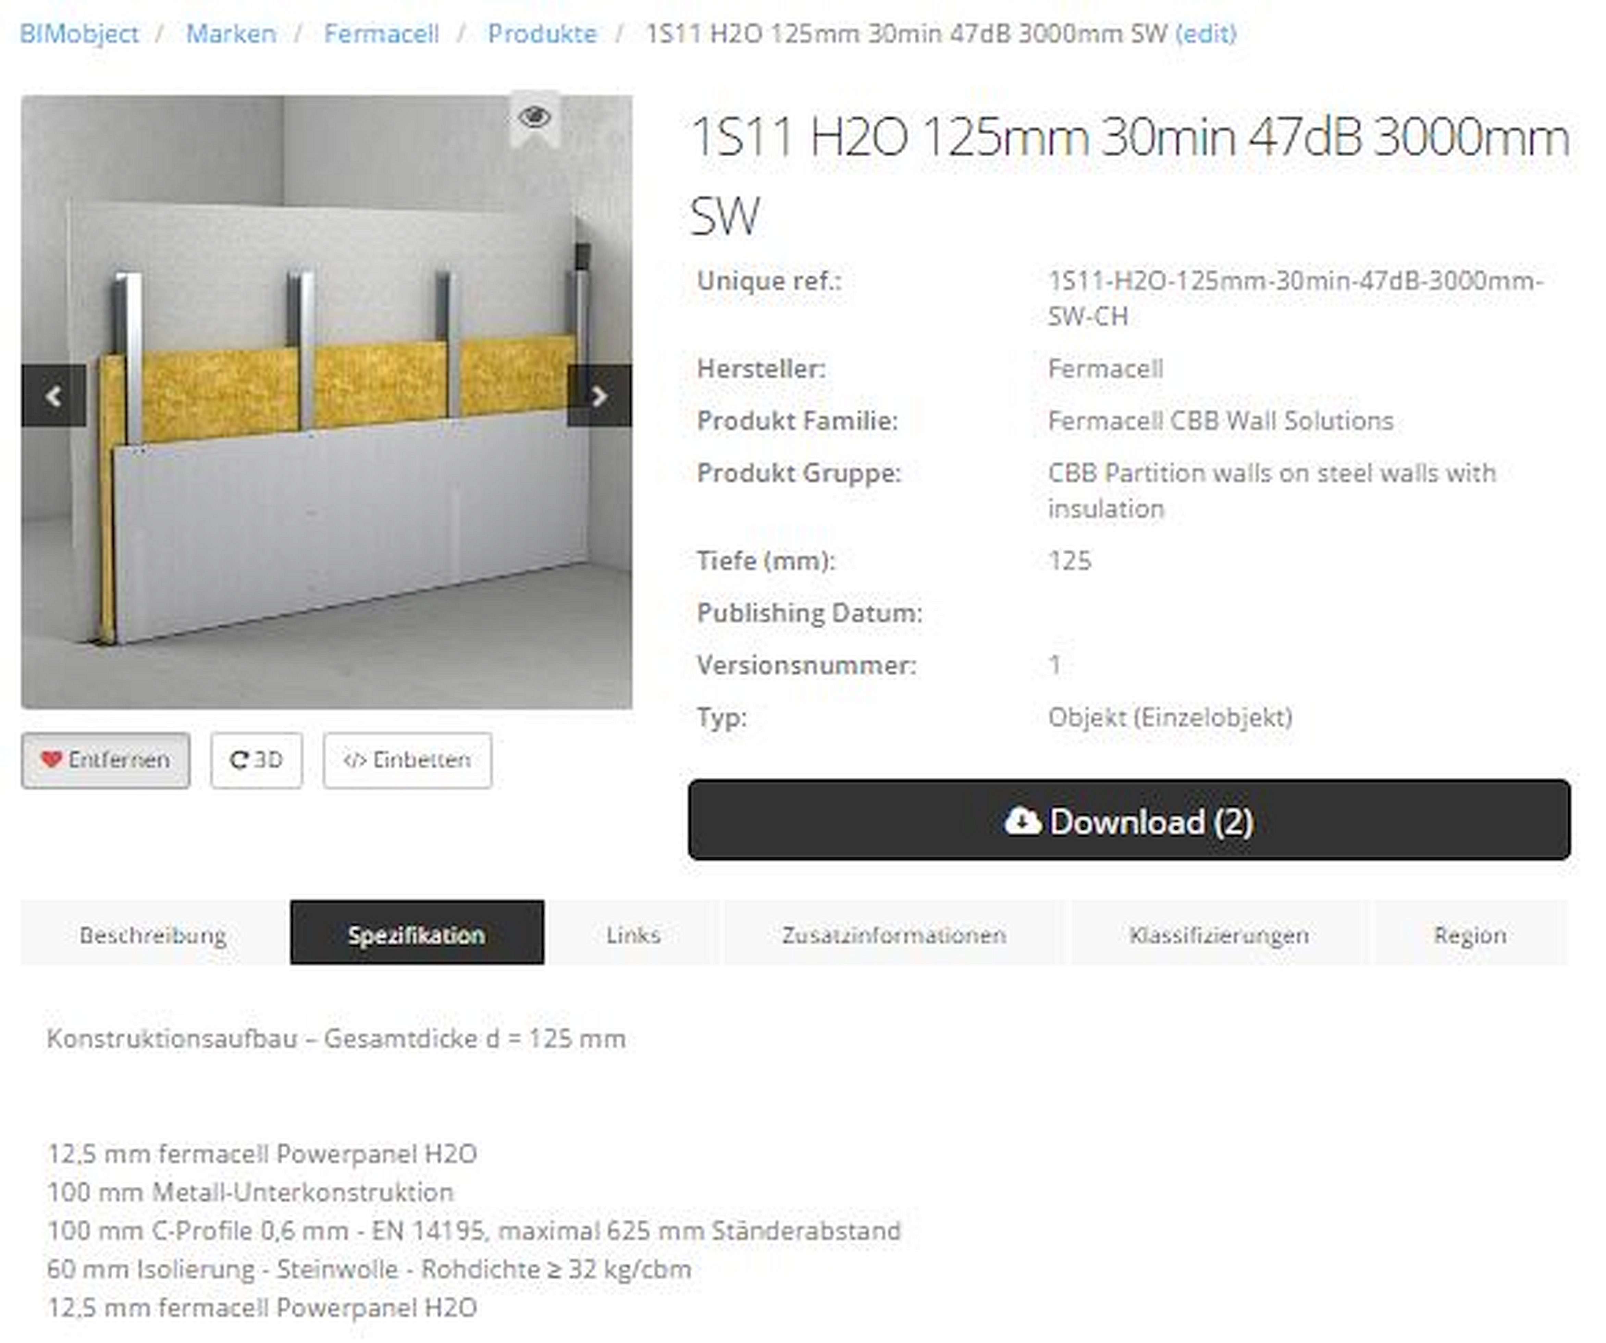The width and height of the screenshot is (1606, 1343).
Task: Click the (edit) link in breadcrumb
Action: 1206,34
